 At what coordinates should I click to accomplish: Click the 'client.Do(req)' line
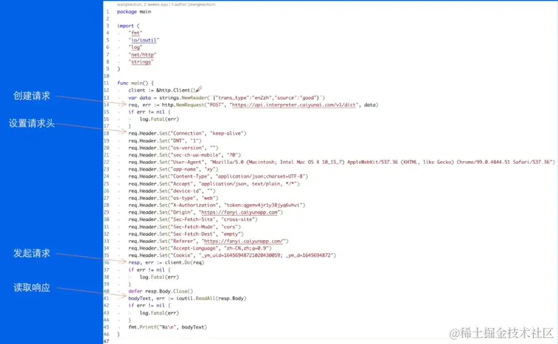(166, 263)
